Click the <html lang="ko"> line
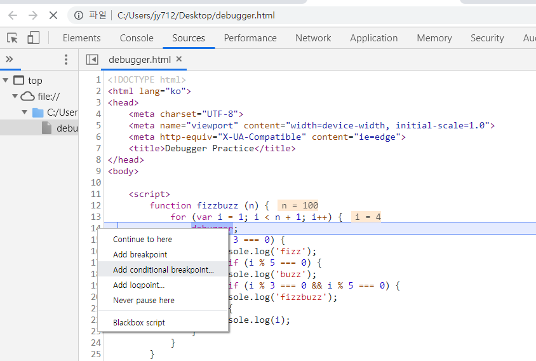Image resolution: width=536 pixels, height=361 pixels. [149, 91]
